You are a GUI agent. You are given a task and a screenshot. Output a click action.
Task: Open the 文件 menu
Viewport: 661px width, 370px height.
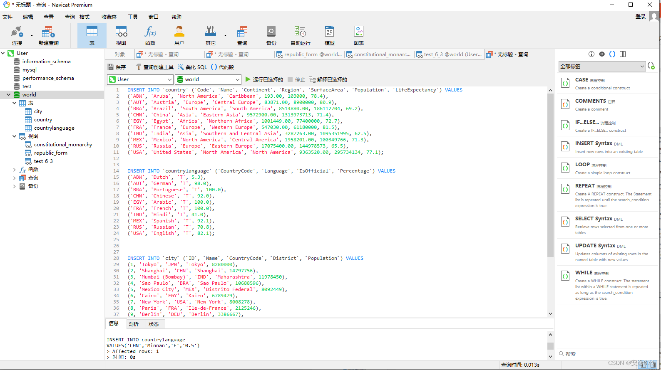pyautogui.click(x=7, y=17)
